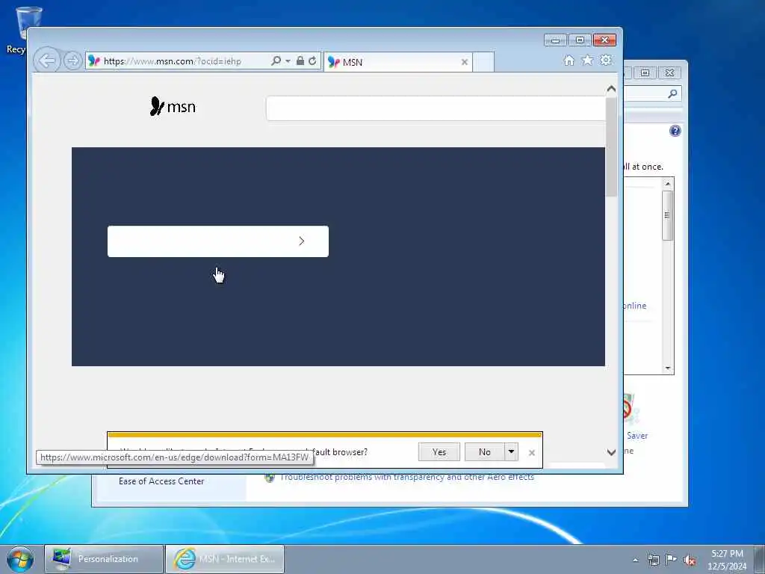This screenshot has width=765, height=574.
Task: Select the MSN browser tab
Action: pyautogui.click(x=397, y=62)
